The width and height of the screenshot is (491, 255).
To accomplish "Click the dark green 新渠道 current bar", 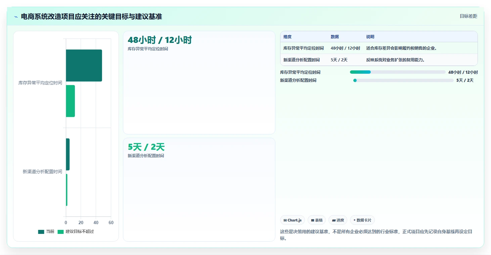I will (x=68, y=154).
